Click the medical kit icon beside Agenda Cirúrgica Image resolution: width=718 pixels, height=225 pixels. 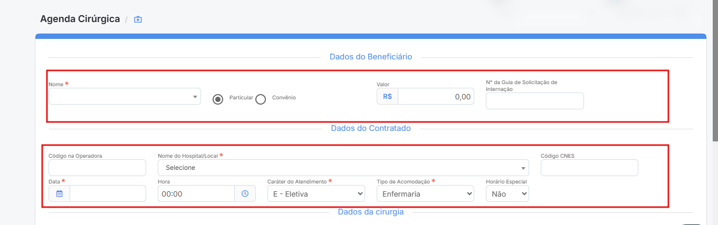tap(138, 19)
